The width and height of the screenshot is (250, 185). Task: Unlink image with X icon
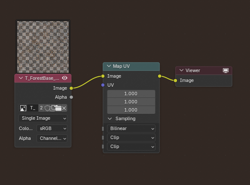(64, 108)
